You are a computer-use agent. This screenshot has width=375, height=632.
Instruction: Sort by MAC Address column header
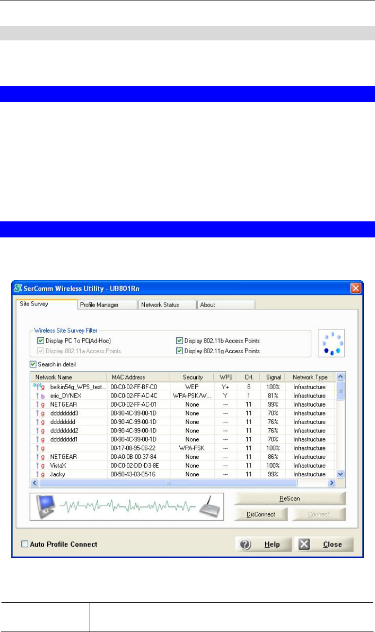138,377
